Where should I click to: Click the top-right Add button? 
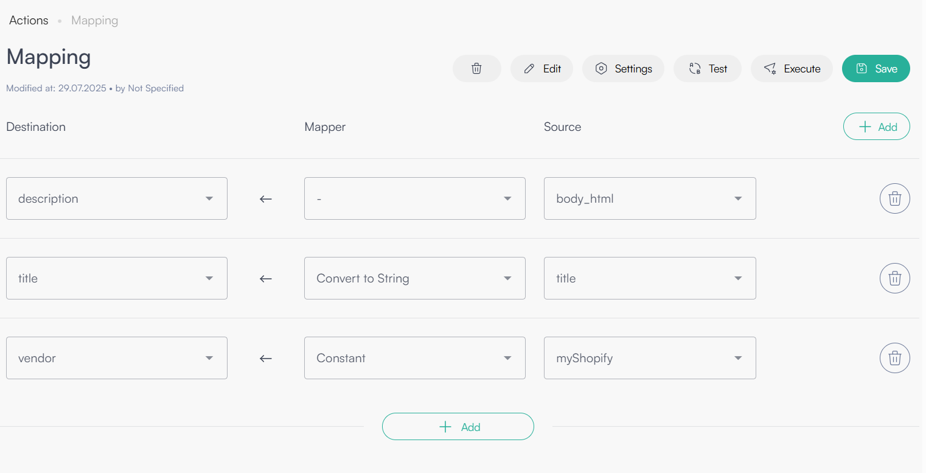(x=876, y=127)
